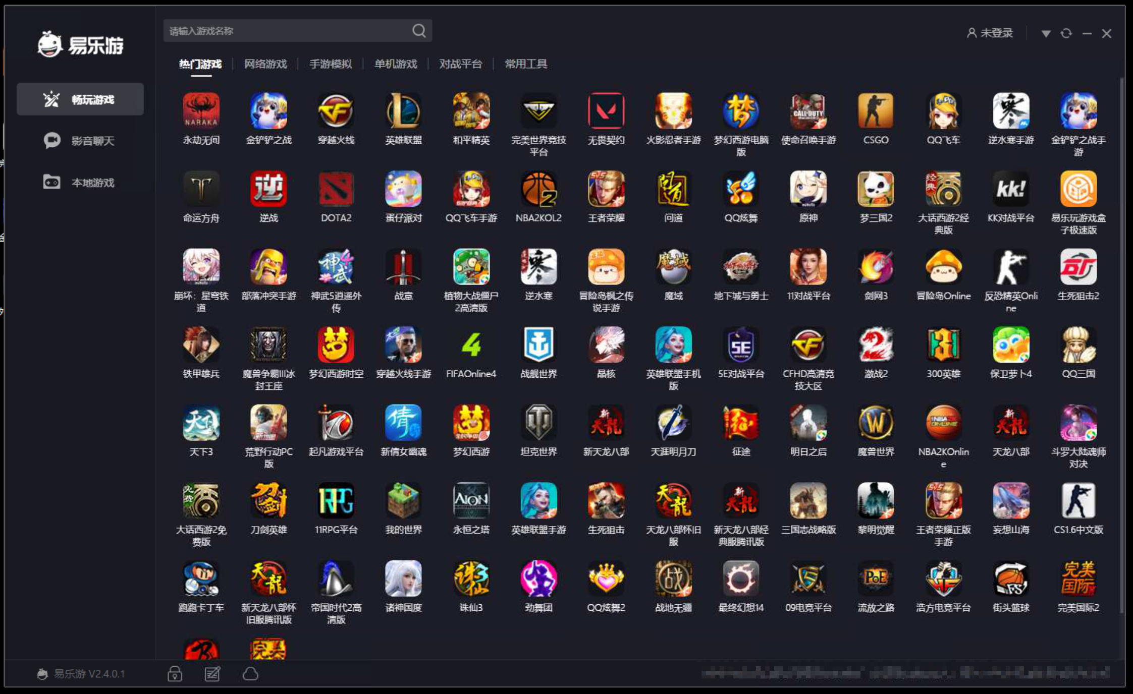Click the game list vertical scrollbar
The image size is (1133, 694).
1121,345
